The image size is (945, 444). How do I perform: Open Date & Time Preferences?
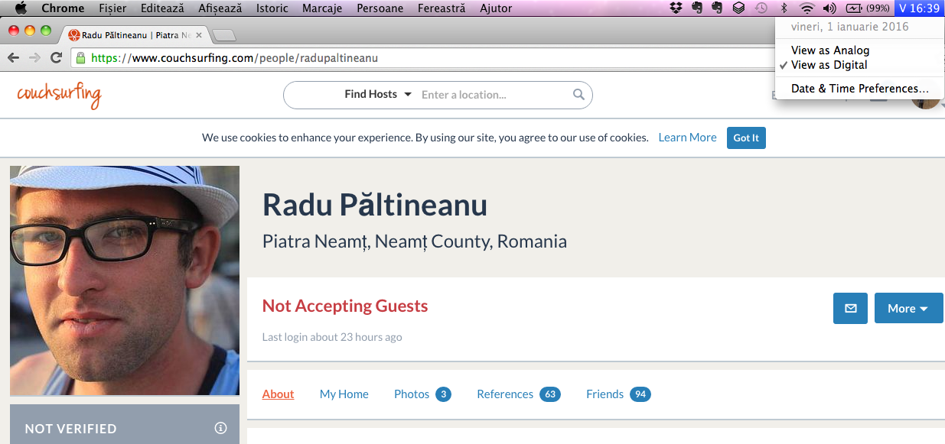tap(859, 89)
